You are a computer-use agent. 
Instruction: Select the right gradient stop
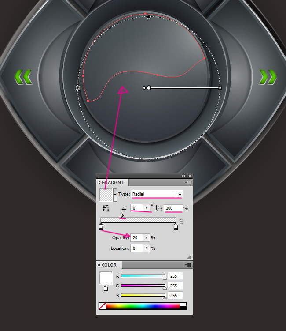(176, 227)
